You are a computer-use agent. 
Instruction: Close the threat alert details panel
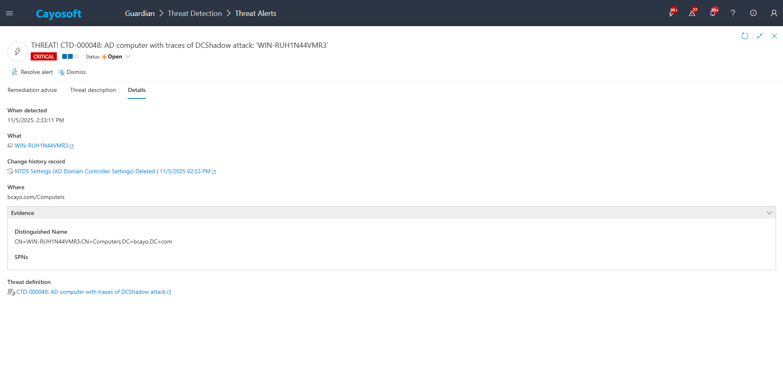pos(774,36)
